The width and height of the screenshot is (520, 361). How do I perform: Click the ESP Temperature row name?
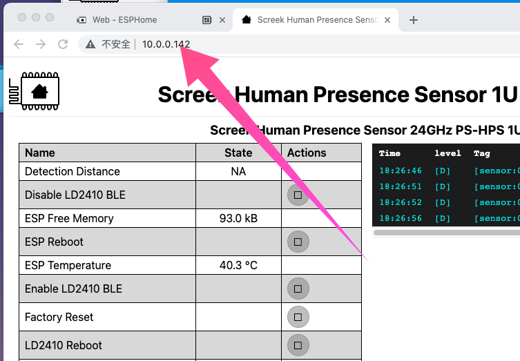(68, 265)
